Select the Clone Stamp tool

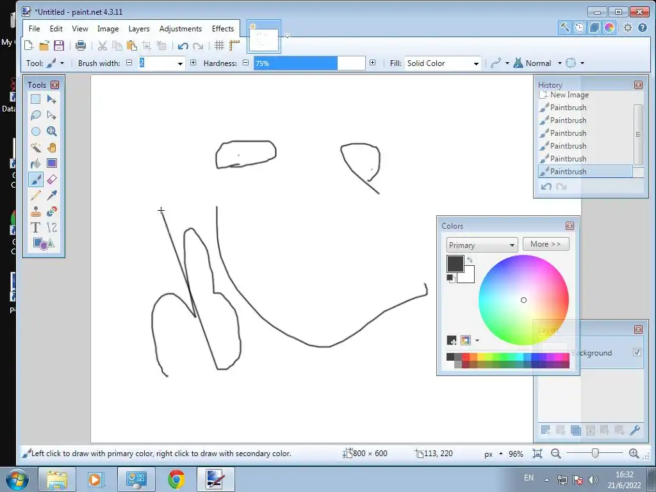click(x=36, y=211)
